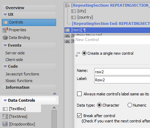This screenshot has height=128, width=150.
Task: Click the Move Up button's OK icon
Action: pos(67,36)
